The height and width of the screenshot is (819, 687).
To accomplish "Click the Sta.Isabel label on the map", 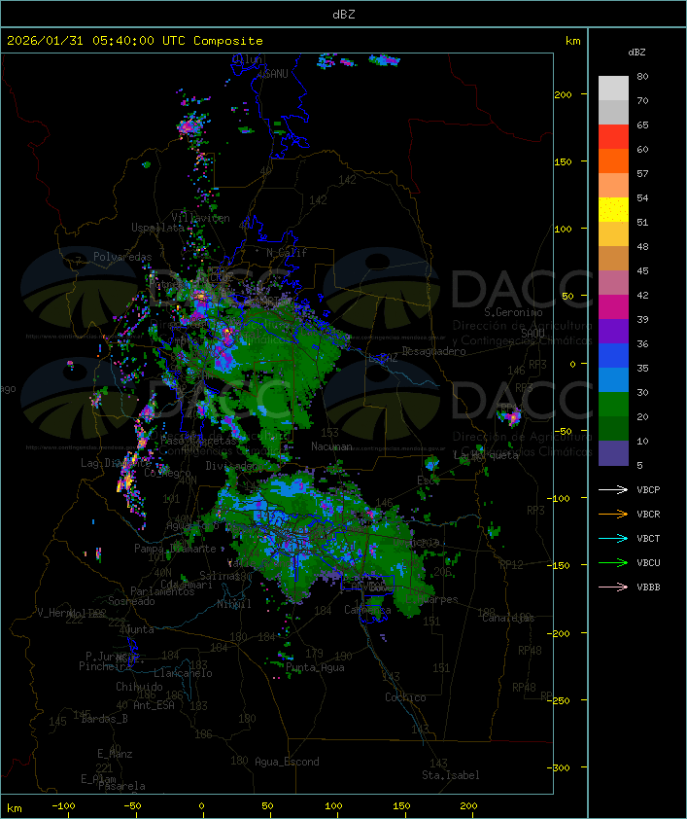I will click(450, 775).
